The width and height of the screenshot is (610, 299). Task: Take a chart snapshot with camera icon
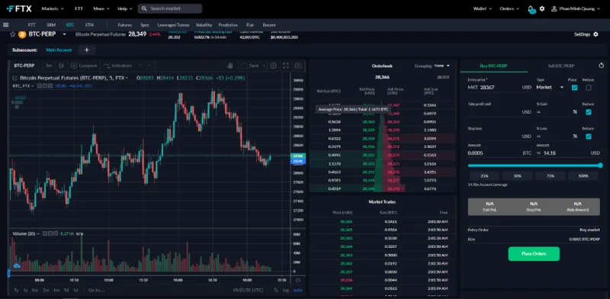coord(298,66)
